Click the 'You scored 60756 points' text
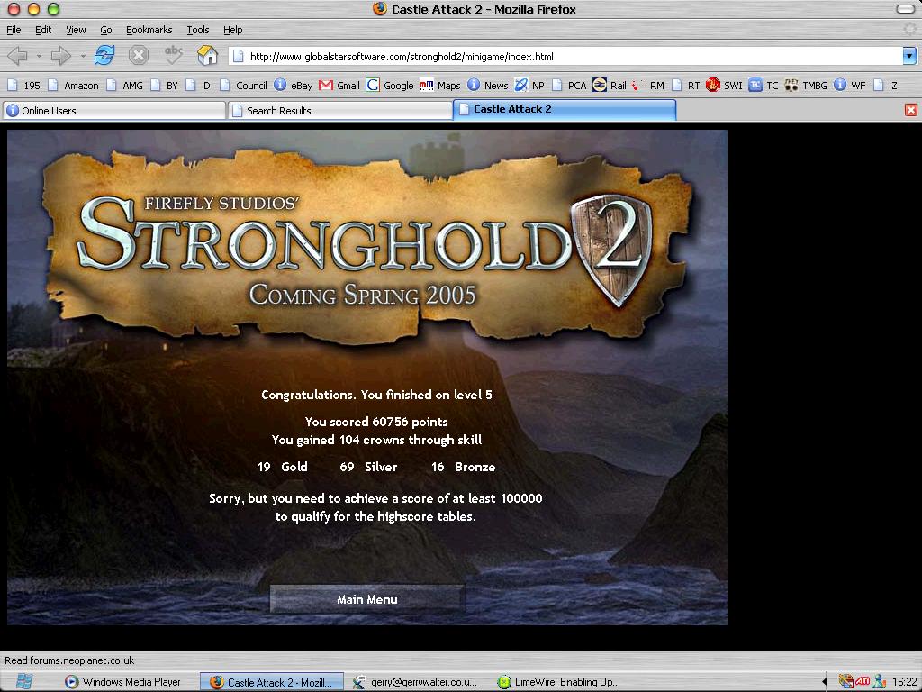Image resolution: width=922 pixels, height=692 pixels. [x=376, y=422]
